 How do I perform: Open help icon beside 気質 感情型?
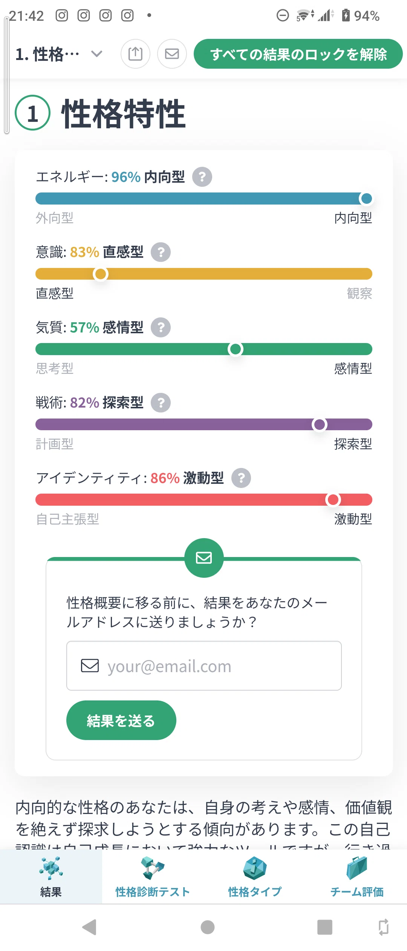[x=161, y=327]
